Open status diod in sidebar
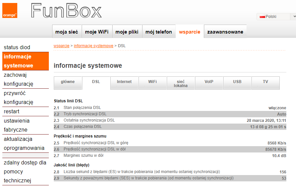The width and height of the screenshot is (296, 189). pyautogui.click(x=17, y=47)
